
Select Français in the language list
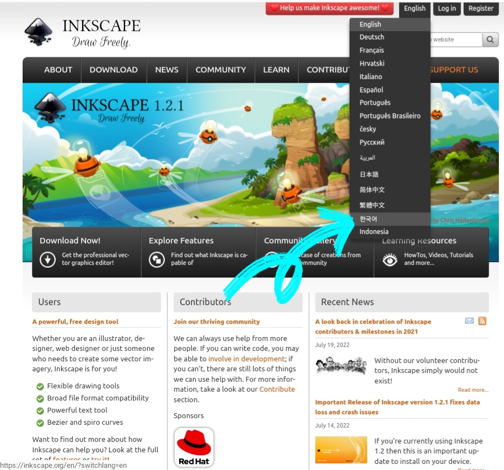point(390,50)
